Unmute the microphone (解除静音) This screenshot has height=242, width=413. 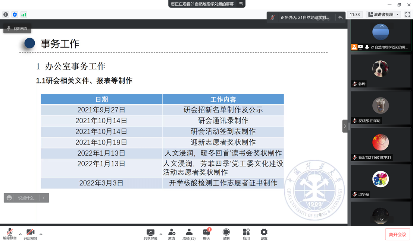point(10,234)
